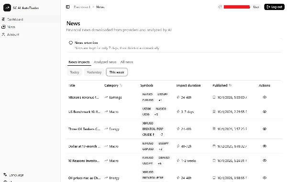Click the News breadcrumb

coord(100,7)
